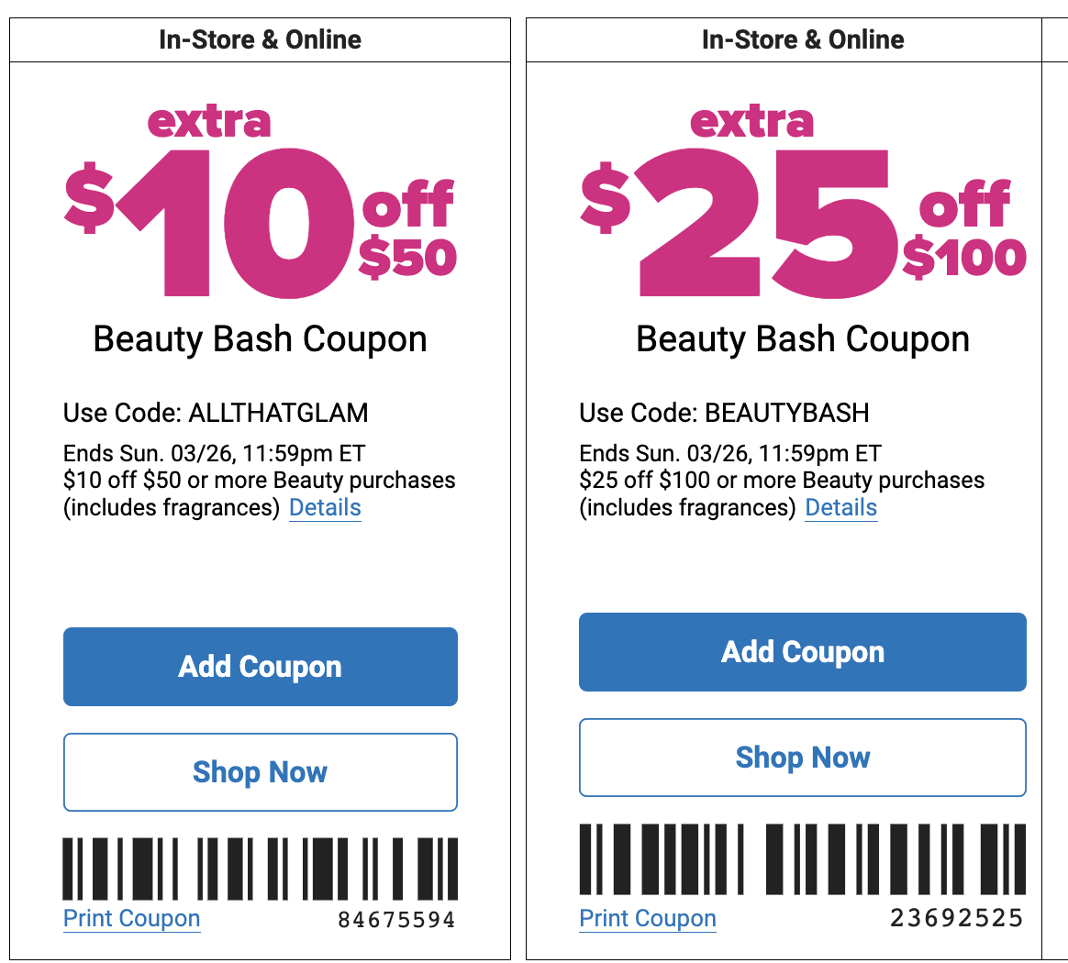Open Details for the $25 off $100 offer
This screenshot has height=963, width=1068.
point(840,507)
